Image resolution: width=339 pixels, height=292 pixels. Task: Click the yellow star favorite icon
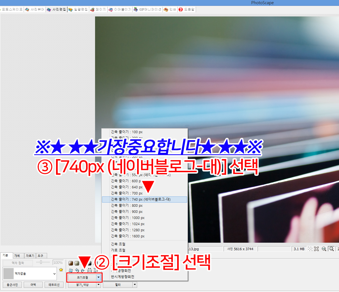click(61, 270)
